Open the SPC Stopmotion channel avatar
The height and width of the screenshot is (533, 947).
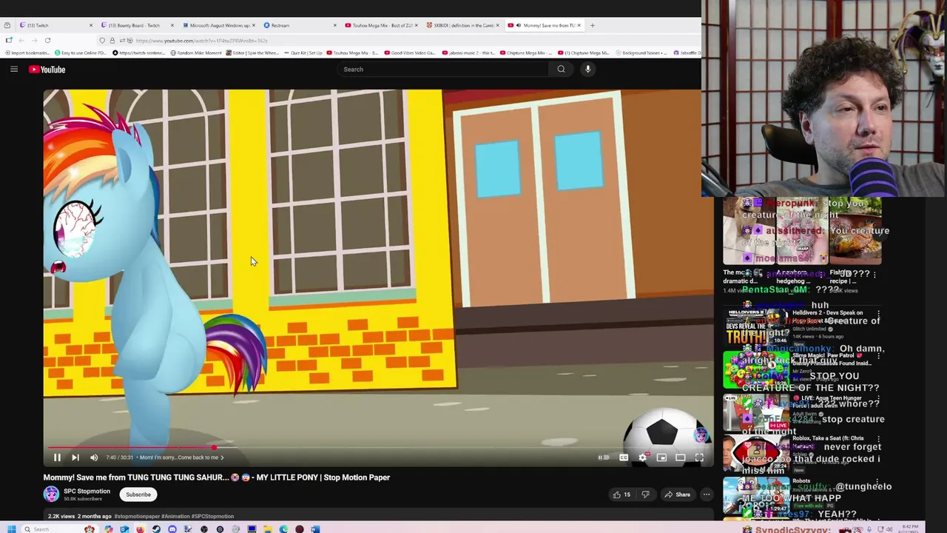coord(51,494)
